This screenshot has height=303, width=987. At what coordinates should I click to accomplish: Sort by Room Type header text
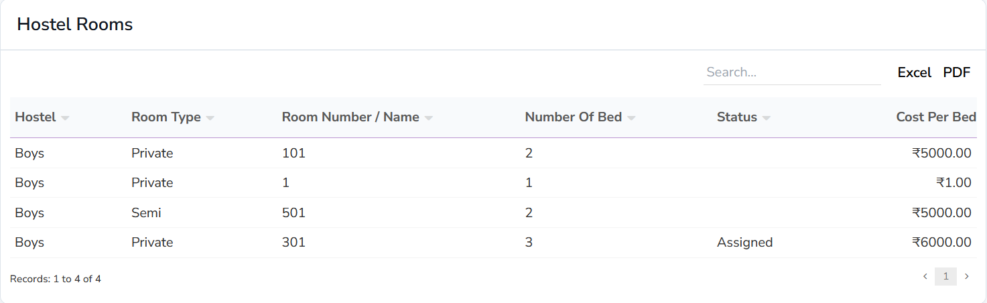pyautogui.click(x=166, y=117)
